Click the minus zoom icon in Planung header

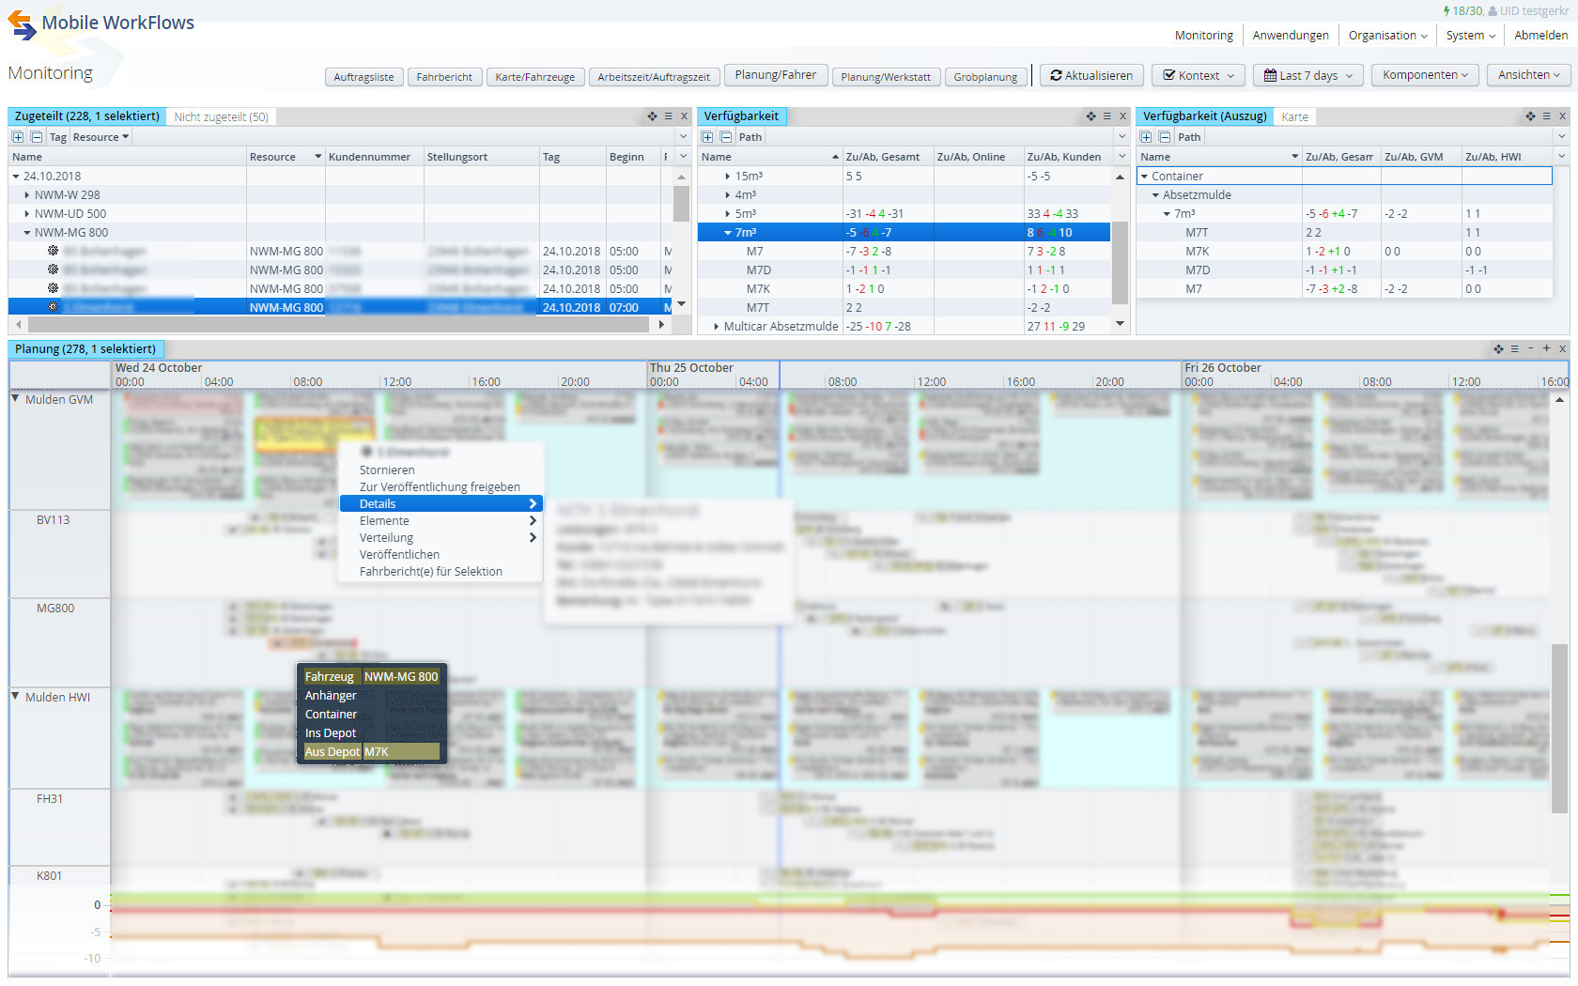[1531, 348]
